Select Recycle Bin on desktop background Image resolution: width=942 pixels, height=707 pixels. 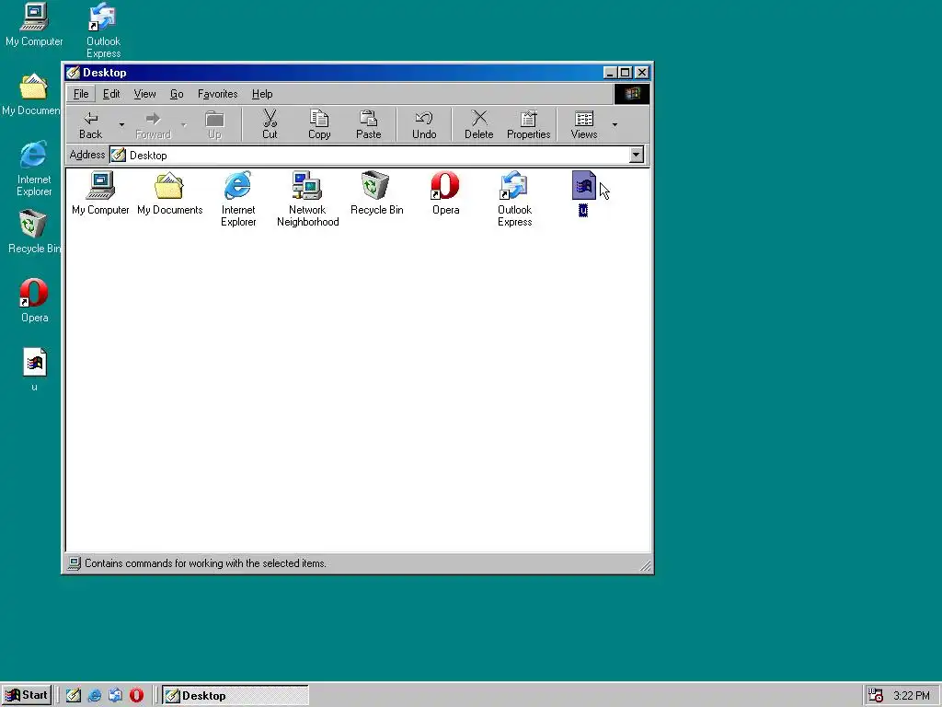34,232
